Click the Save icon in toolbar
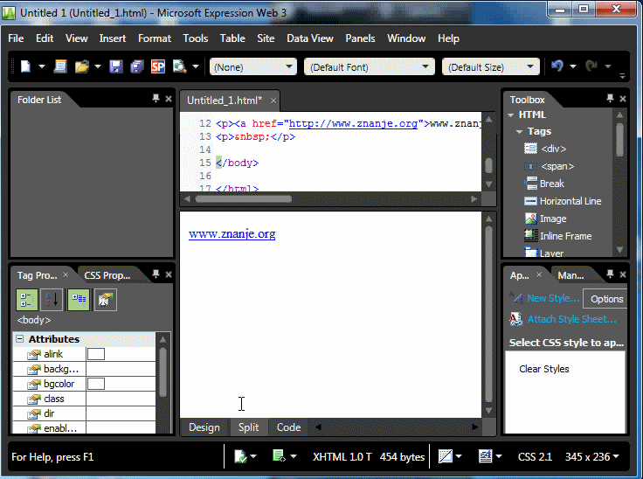 [x=115, y=66]
